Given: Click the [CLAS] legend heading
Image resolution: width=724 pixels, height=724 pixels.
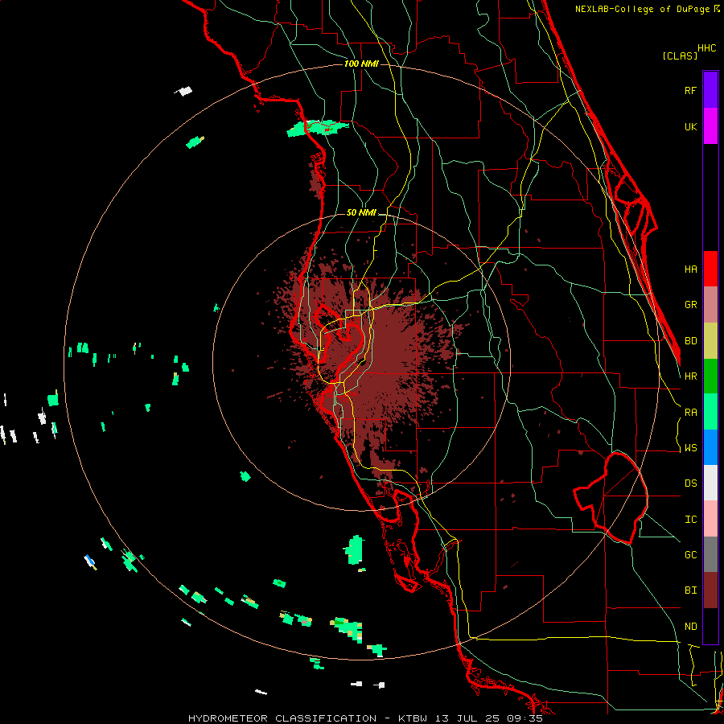Looking at the screenshot, I should [x=680, y=56].
